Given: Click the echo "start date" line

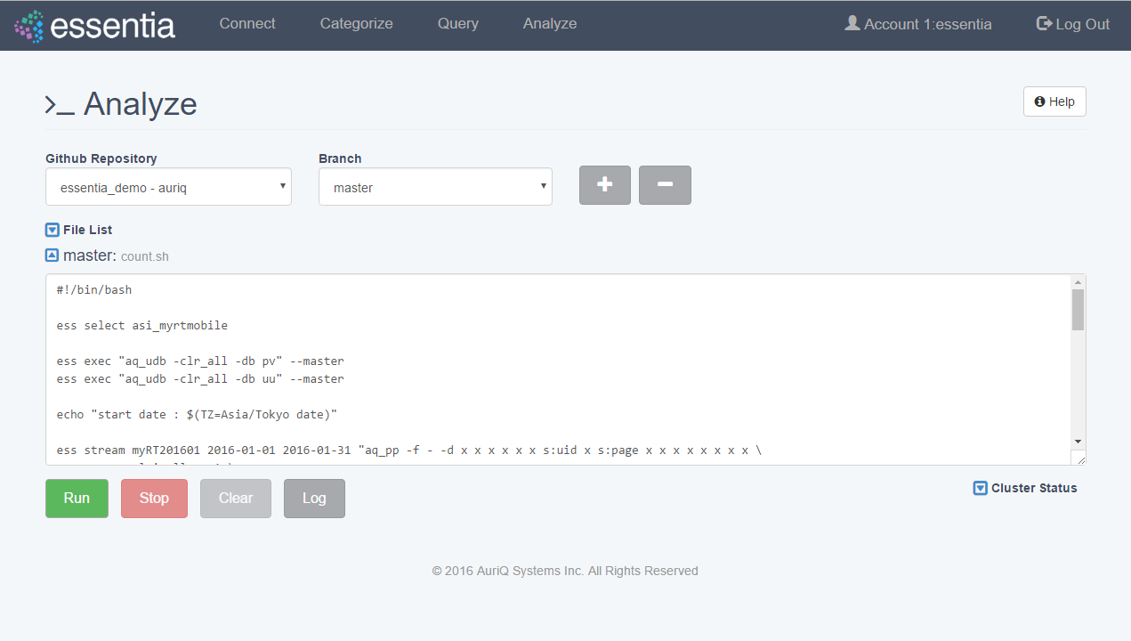Looking at the screenshot, I should (198, 414).
